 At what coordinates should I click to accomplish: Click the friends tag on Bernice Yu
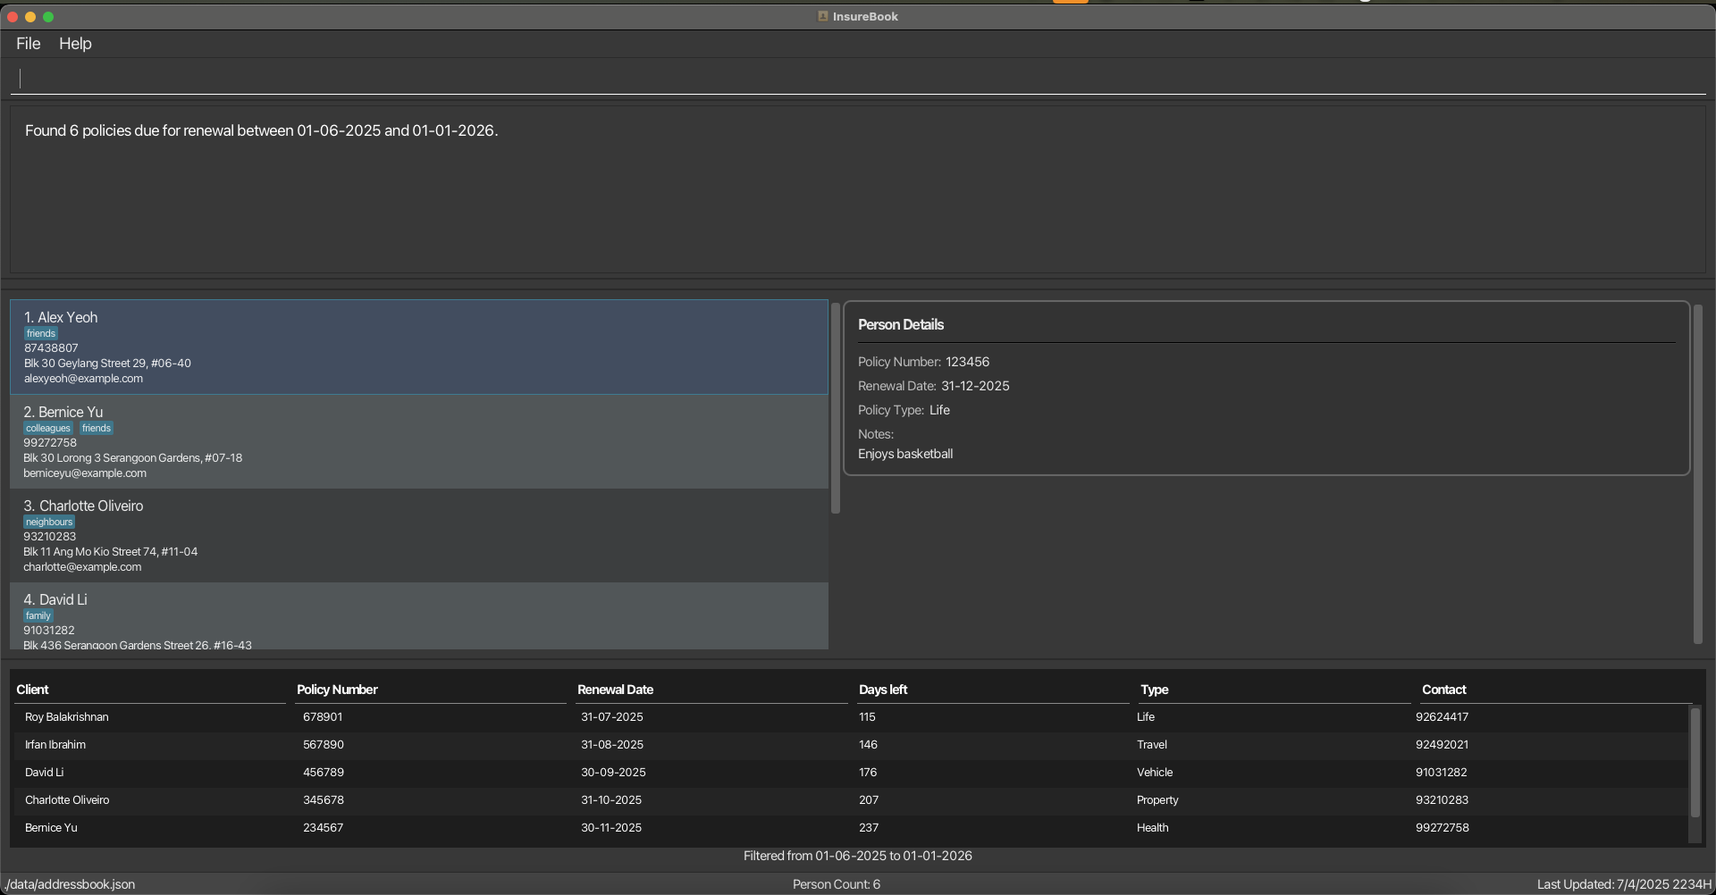pyautogui.click(x=97, y=429)
